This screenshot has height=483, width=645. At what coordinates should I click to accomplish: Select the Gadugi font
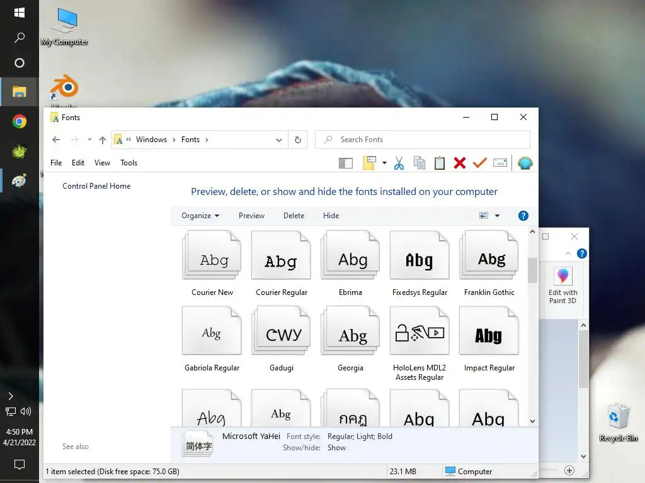point(282,339)
